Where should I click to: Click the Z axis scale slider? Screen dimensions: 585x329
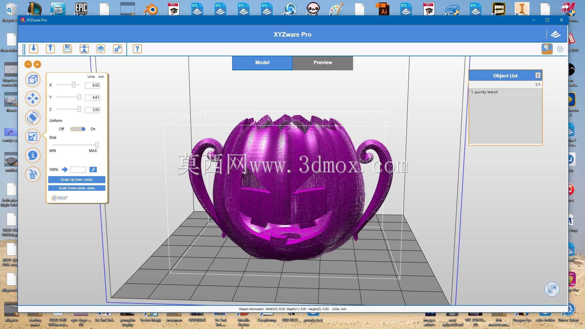click(68, 109)
